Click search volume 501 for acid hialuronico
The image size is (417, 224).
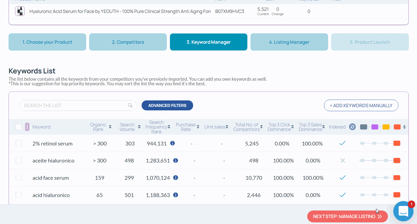point(129,195)
